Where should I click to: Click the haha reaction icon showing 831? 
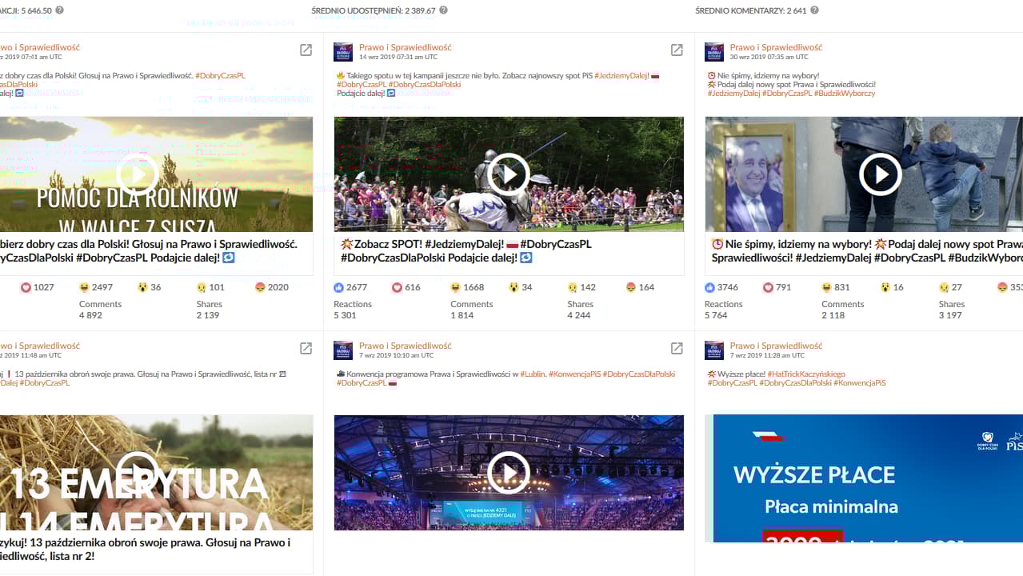827,287
